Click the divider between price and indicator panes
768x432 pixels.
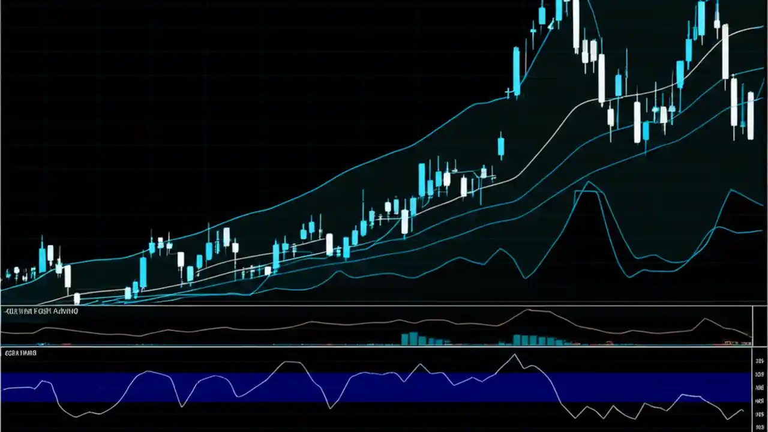pos(384,305)
